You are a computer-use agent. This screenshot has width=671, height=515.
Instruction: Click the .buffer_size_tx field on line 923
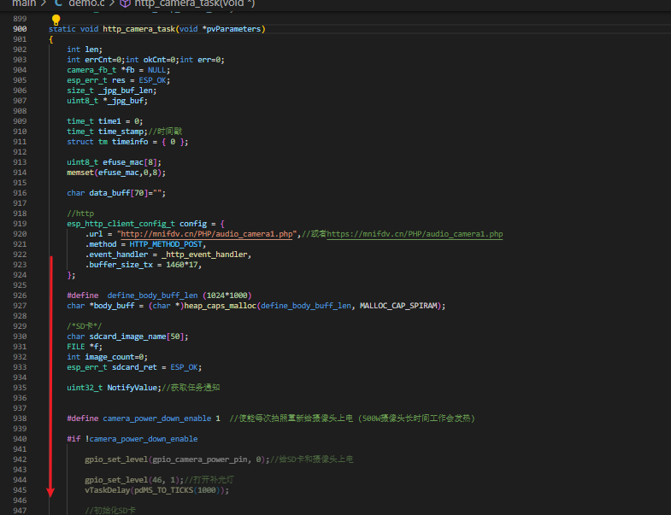tap(119, 265)
